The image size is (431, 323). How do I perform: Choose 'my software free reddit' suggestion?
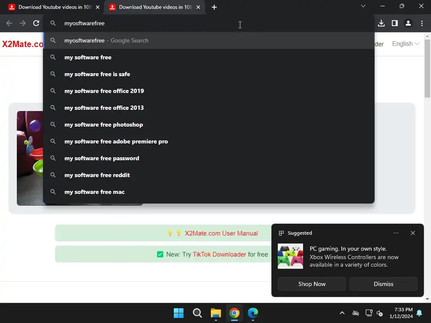209,175
